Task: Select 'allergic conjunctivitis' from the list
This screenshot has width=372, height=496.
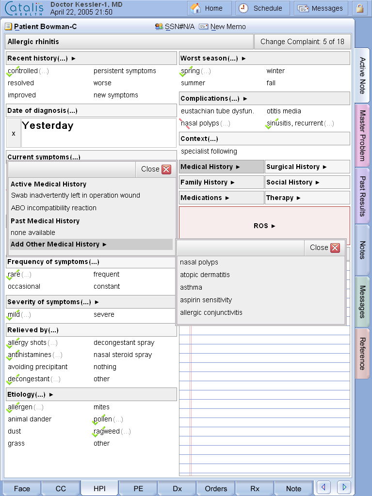Action: point(211,312)
